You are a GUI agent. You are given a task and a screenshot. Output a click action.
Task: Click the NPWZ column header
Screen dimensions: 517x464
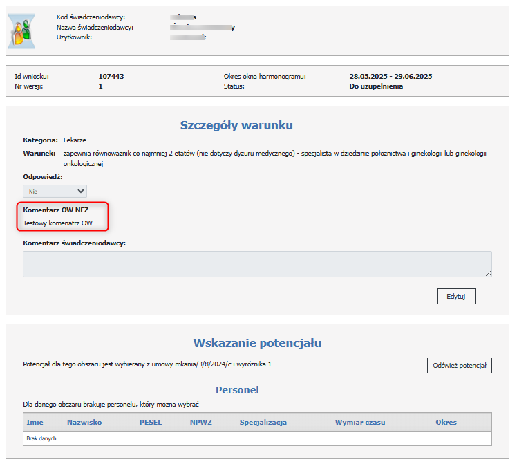click(200, 422)
